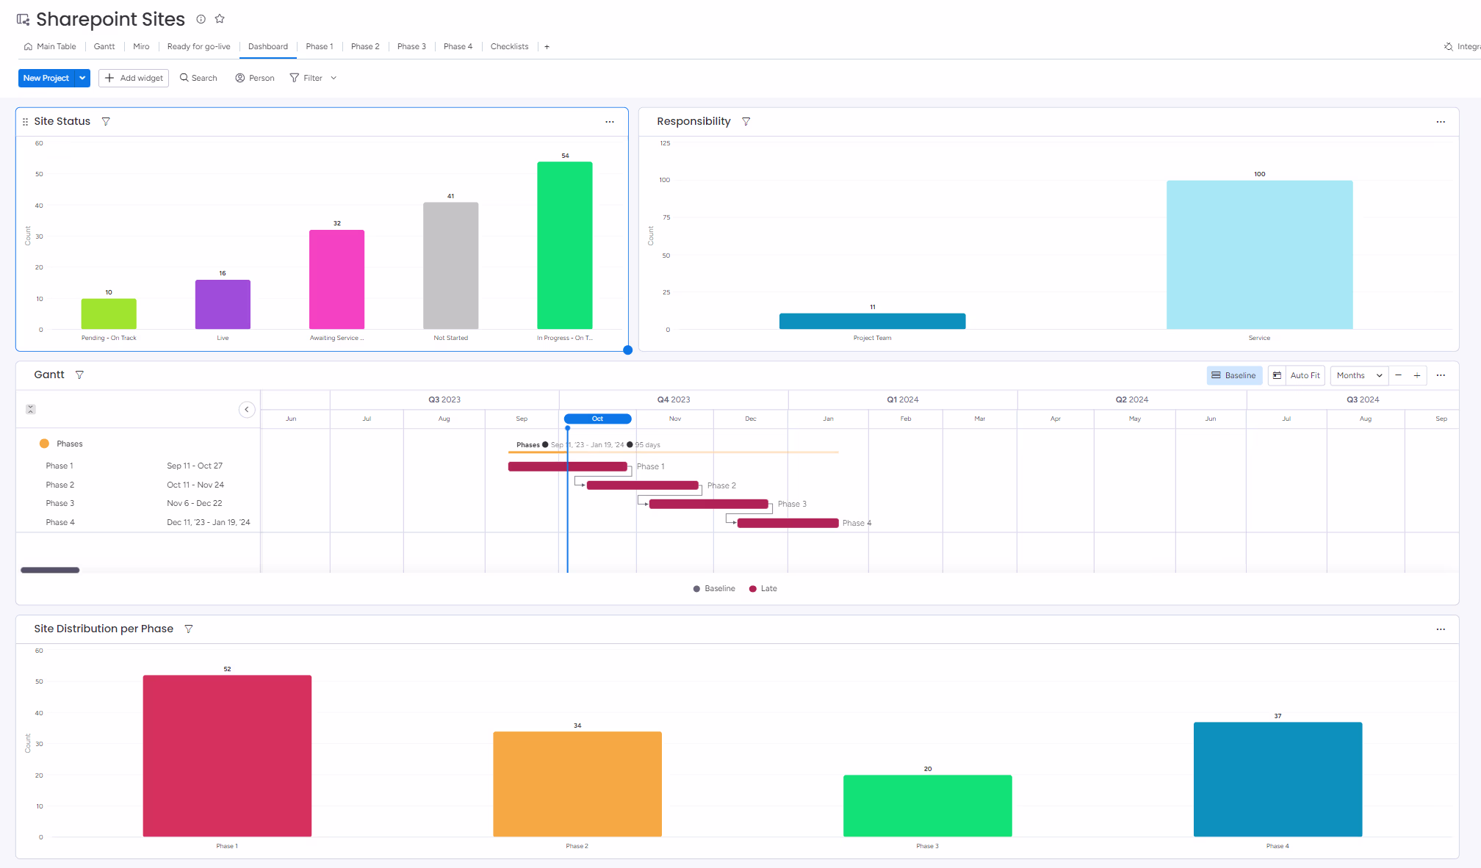Click the board type icon before title
Image resolution: width=1481 pixels, height=868 pixels.
click(24, 20)
